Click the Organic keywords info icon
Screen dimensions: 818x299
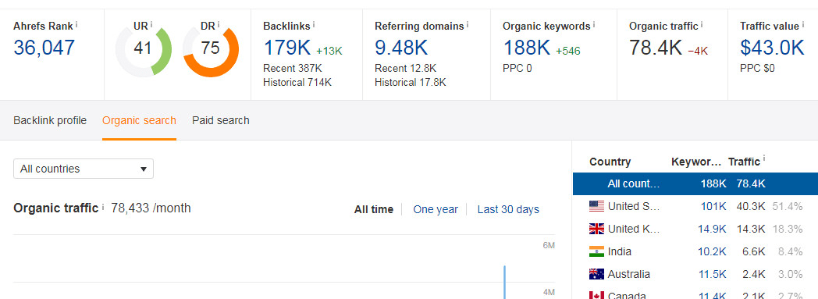click(x=594, y=24)
